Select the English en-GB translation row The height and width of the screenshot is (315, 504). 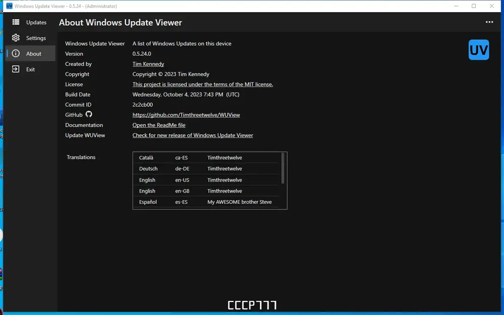(x=207, y=191)
